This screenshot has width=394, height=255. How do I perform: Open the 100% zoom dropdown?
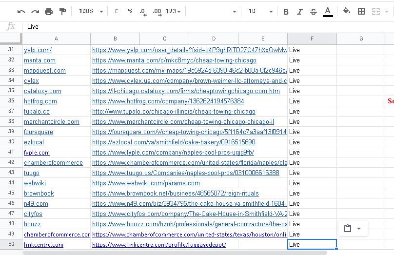tap(91, 11)
